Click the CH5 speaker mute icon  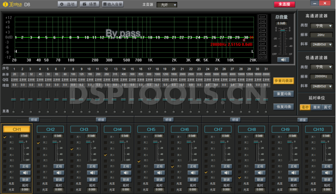[160, 172]
